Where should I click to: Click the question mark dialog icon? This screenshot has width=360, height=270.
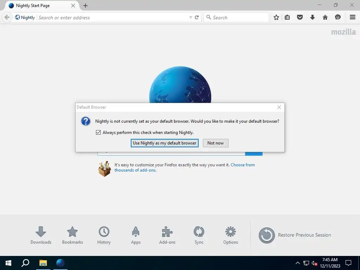click(x=86, y=121)
